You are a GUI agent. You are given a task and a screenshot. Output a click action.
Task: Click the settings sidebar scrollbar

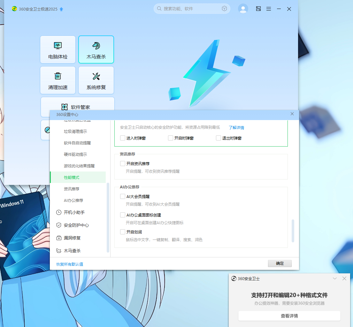click(x=108, y=217)
